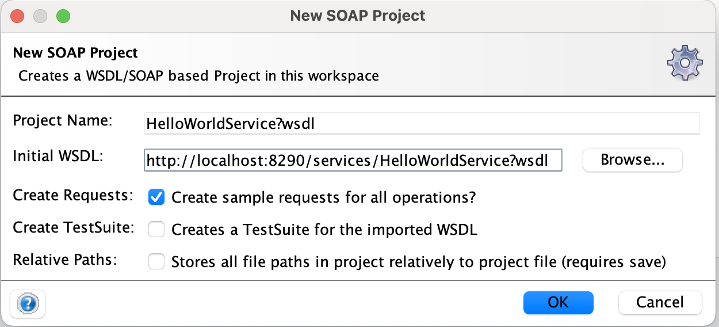Viewport: 719px width, 327px height.
Task: Enable Creates a TestSuite for imported WSDL
Action: [156, 230]
